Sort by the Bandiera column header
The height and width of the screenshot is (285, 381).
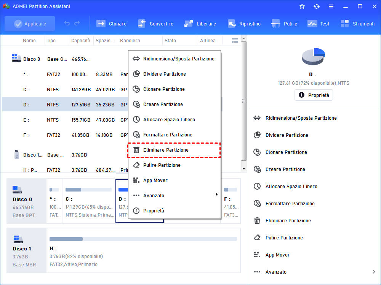[x=130, y=41]
